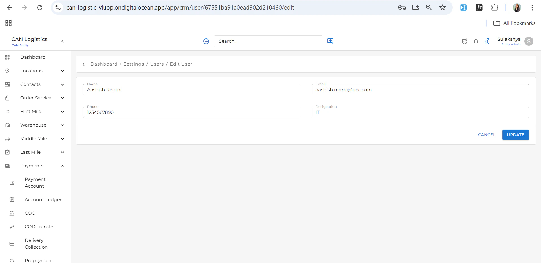Click the Settings breadcrumb link

click(x=134, y=64)
